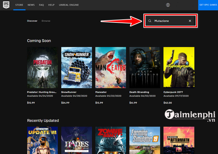Click the Death Stranding title link
This screenshot has height=154, width=218.
pos(139,92)
